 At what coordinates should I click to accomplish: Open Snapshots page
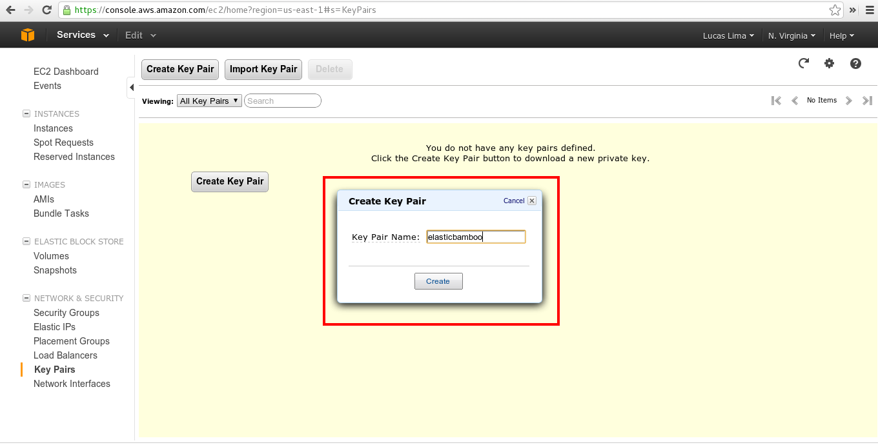(55, 270)
